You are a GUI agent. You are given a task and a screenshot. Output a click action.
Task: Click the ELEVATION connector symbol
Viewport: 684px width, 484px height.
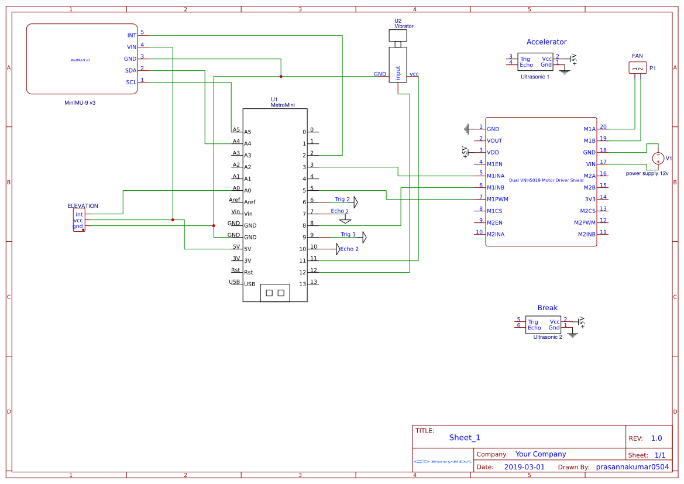pyautogui.click(x=78, y=219)
